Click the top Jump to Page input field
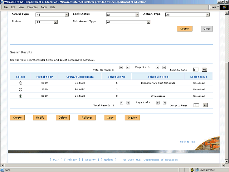229x172 pixels. (196, 70)
